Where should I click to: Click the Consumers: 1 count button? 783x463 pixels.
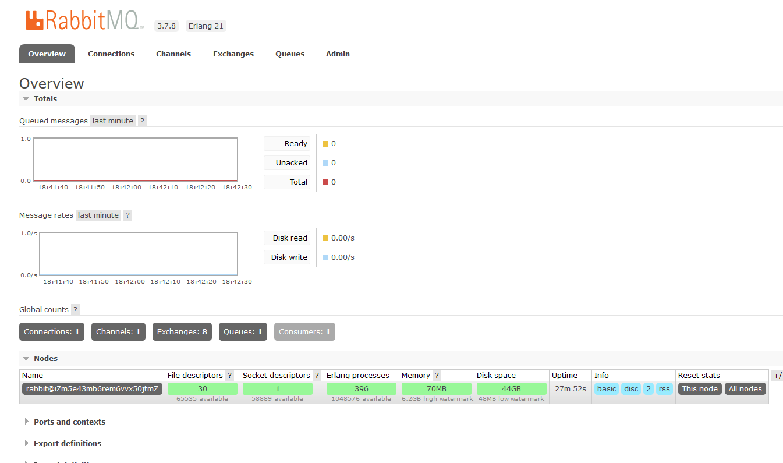coord(304,331)
